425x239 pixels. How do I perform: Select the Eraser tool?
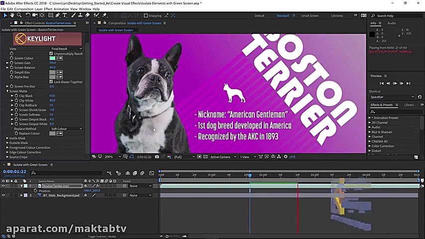pyautogui.click(x=88, y=15)
